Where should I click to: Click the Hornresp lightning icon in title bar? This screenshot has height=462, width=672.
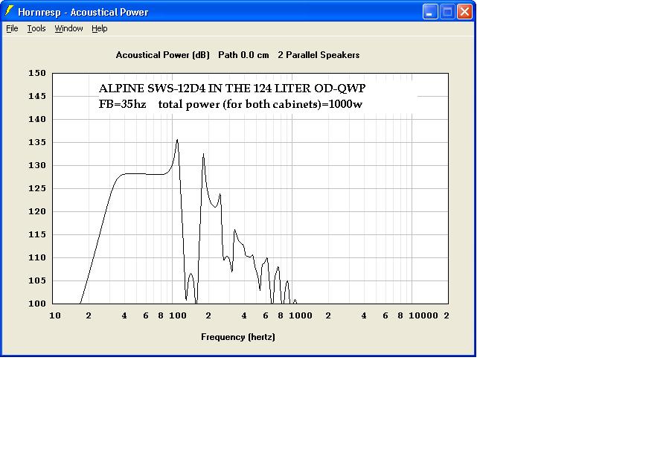click(x=9, y=11)
